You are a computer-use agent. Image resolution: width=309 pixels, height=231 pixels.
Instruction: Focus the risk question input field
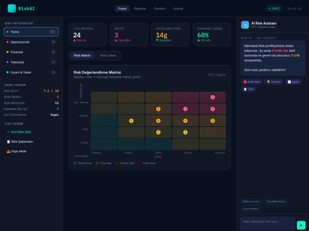tap(267, 224)
